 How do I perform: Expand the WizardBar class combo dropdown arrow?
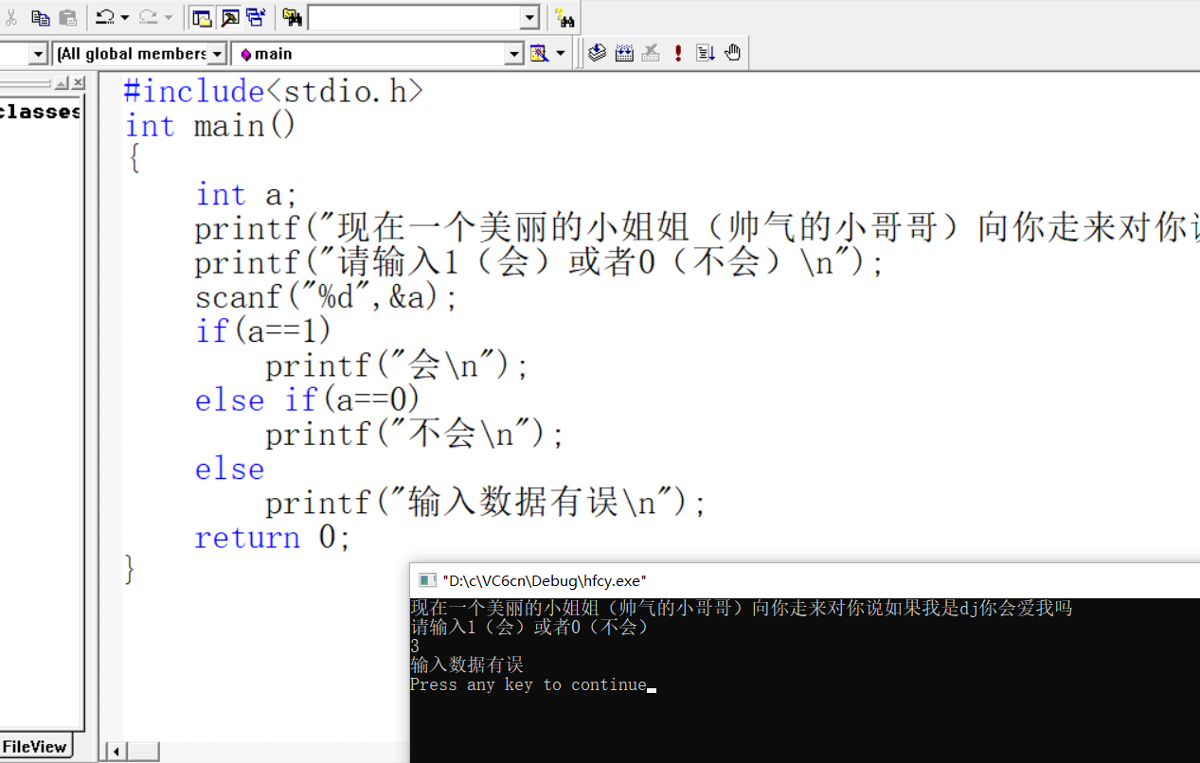[x=39, y=54]
